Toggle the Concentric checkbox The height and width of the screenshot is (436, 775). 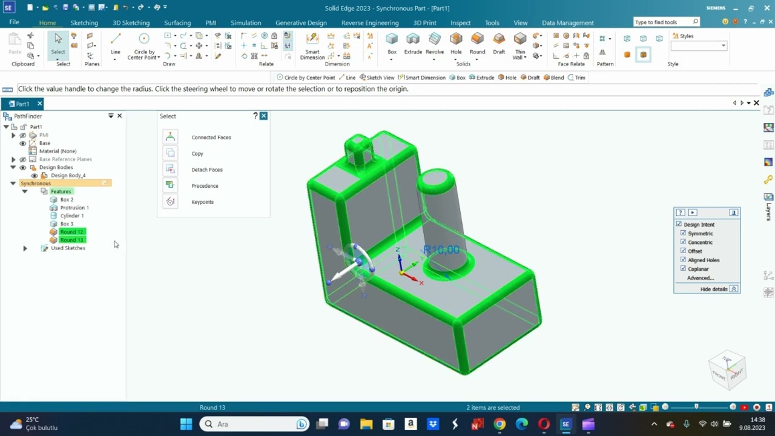[x=684, y=242]
